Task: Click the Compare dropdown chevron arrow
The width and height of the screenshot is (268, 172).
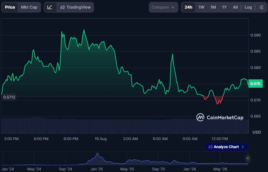Action: (173, 7)
